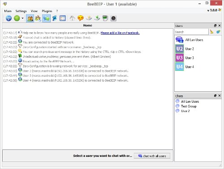The width and height of the screenshot is (224, 169).
Task: Click the blue network broadcast toolbar icon
Action: coord(9,18)
